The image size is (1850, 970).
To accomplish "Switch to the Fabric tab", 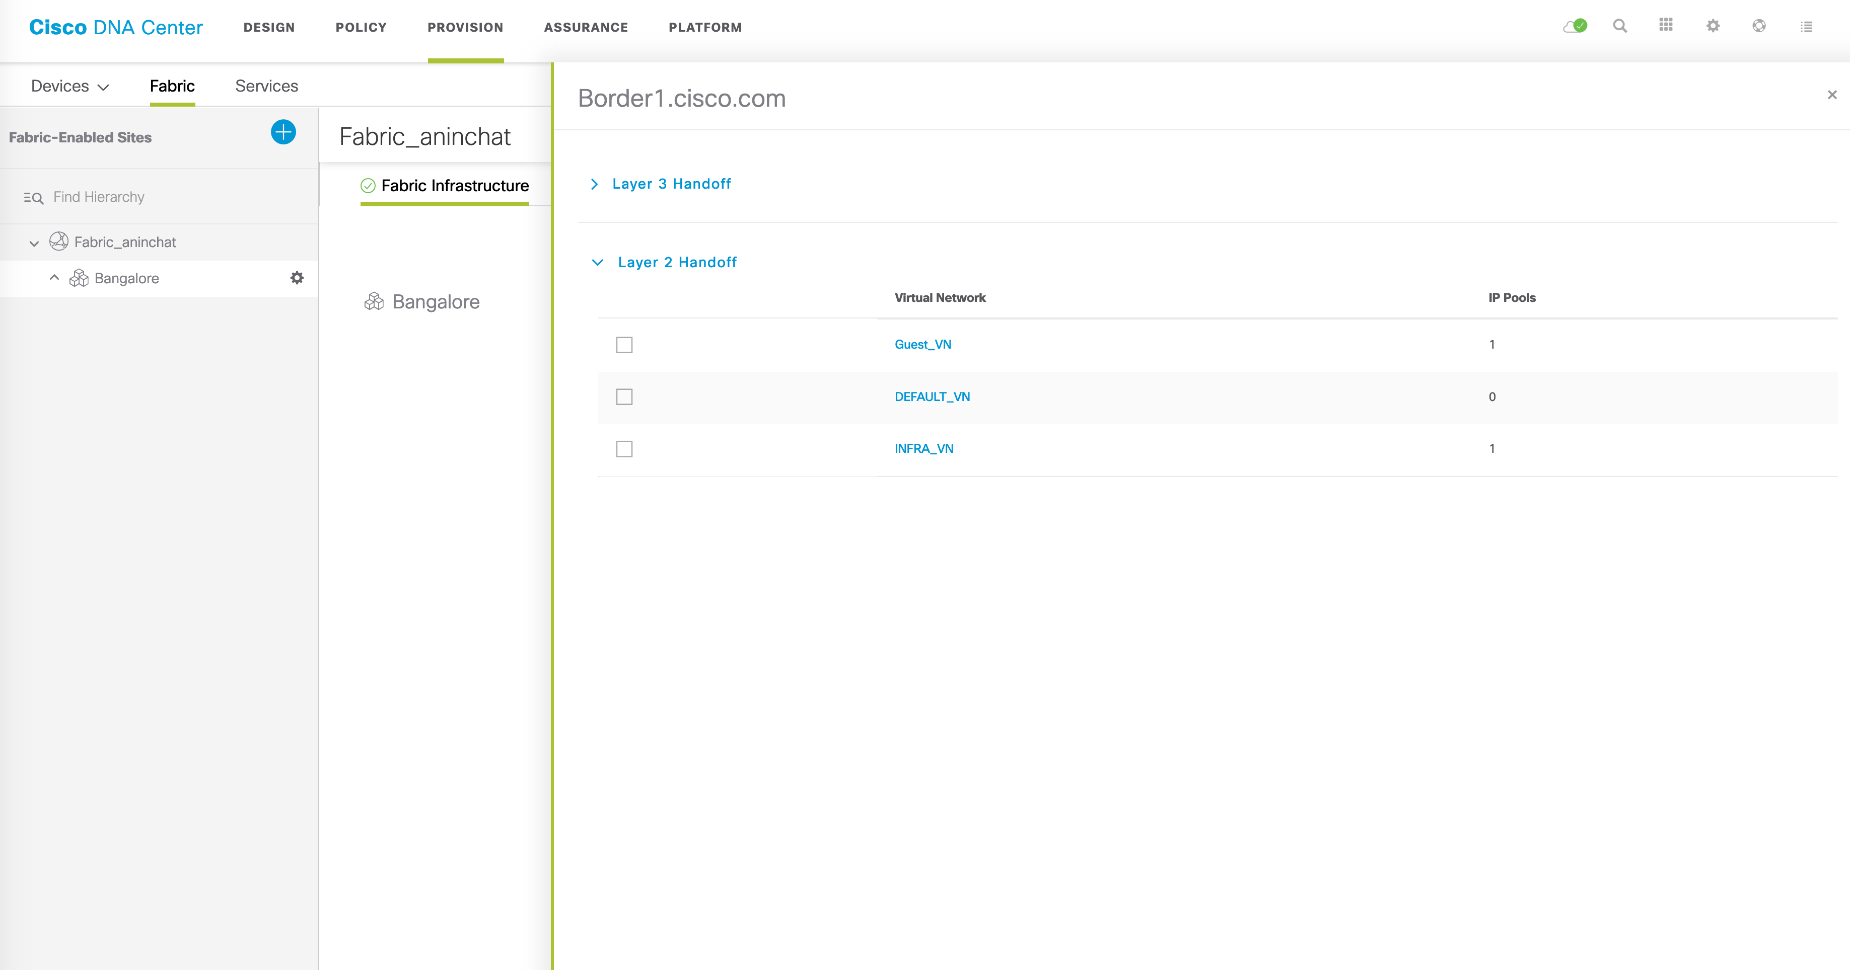I will coord(172,86).
